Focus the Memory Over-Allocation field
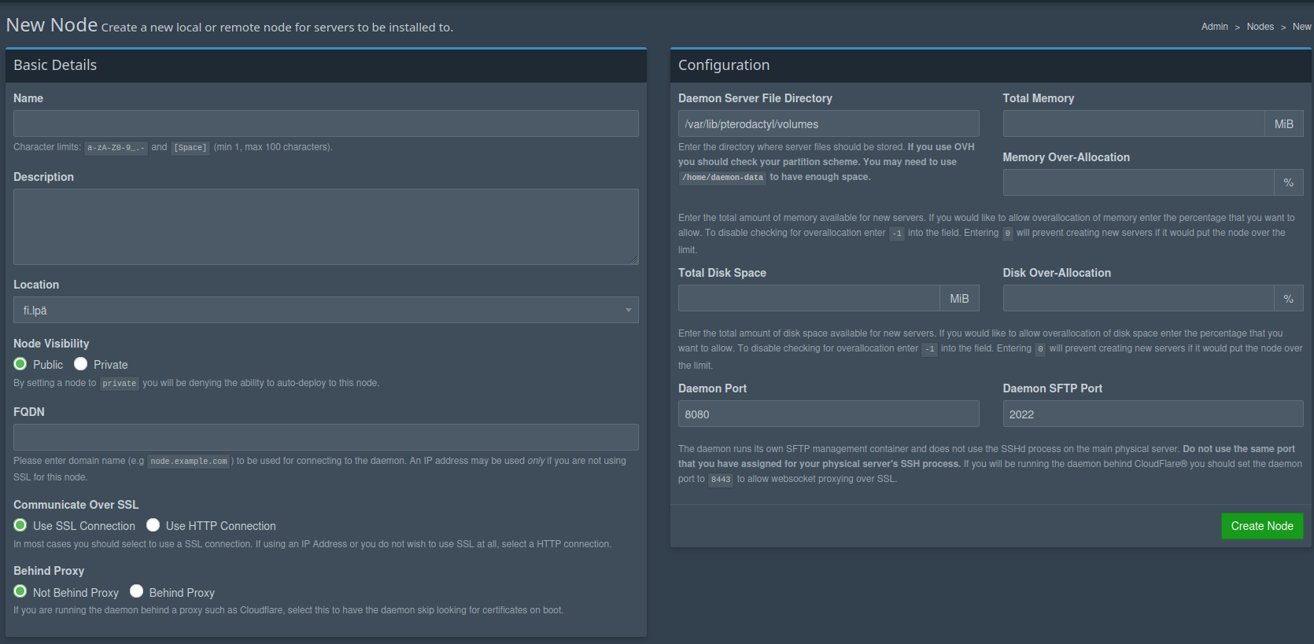This screenshot has height=644, width=1314. point(1138,182)
